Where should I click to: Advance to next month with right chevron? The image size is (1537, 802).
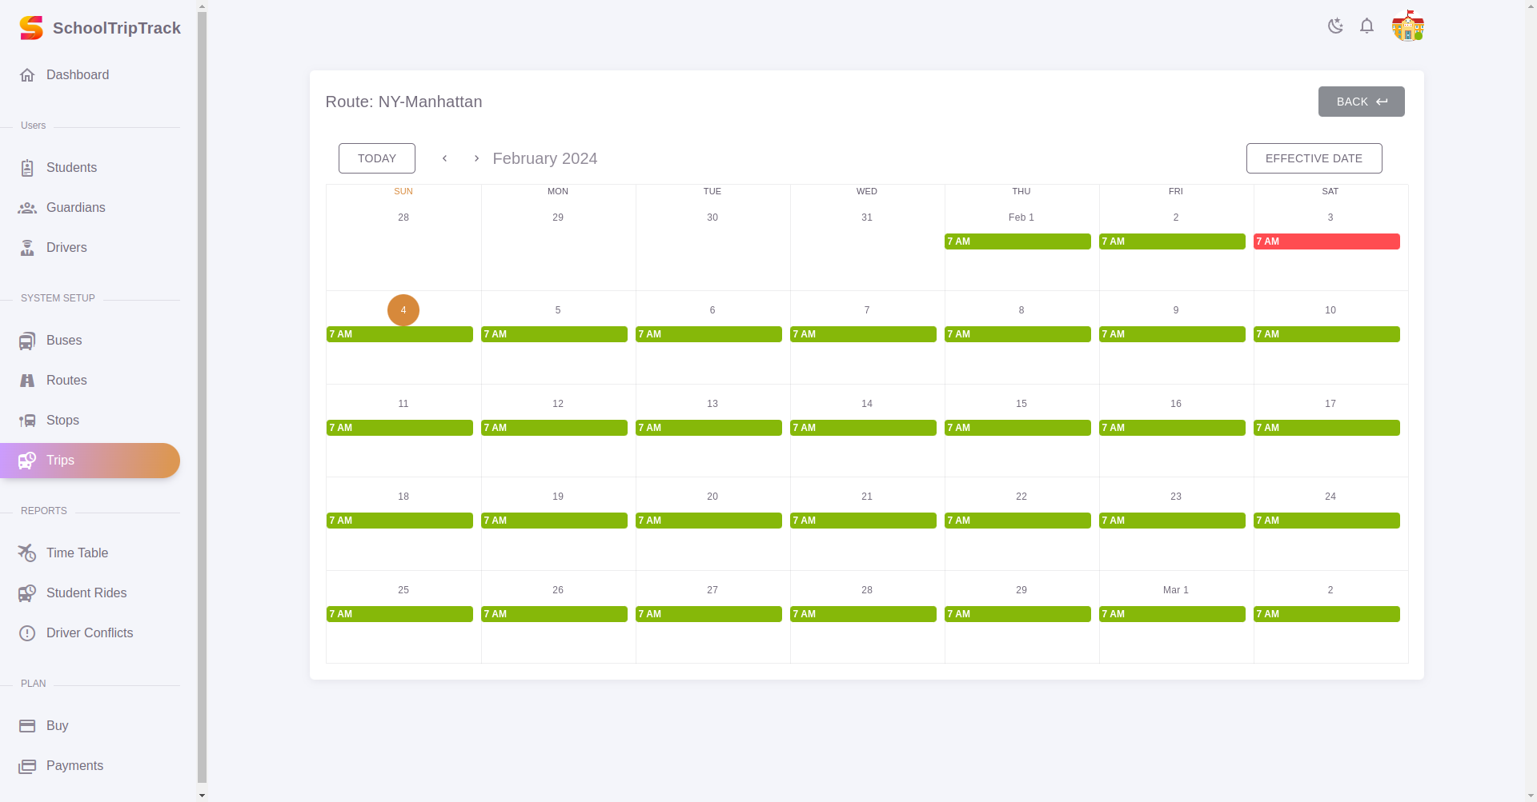[476, 158]
